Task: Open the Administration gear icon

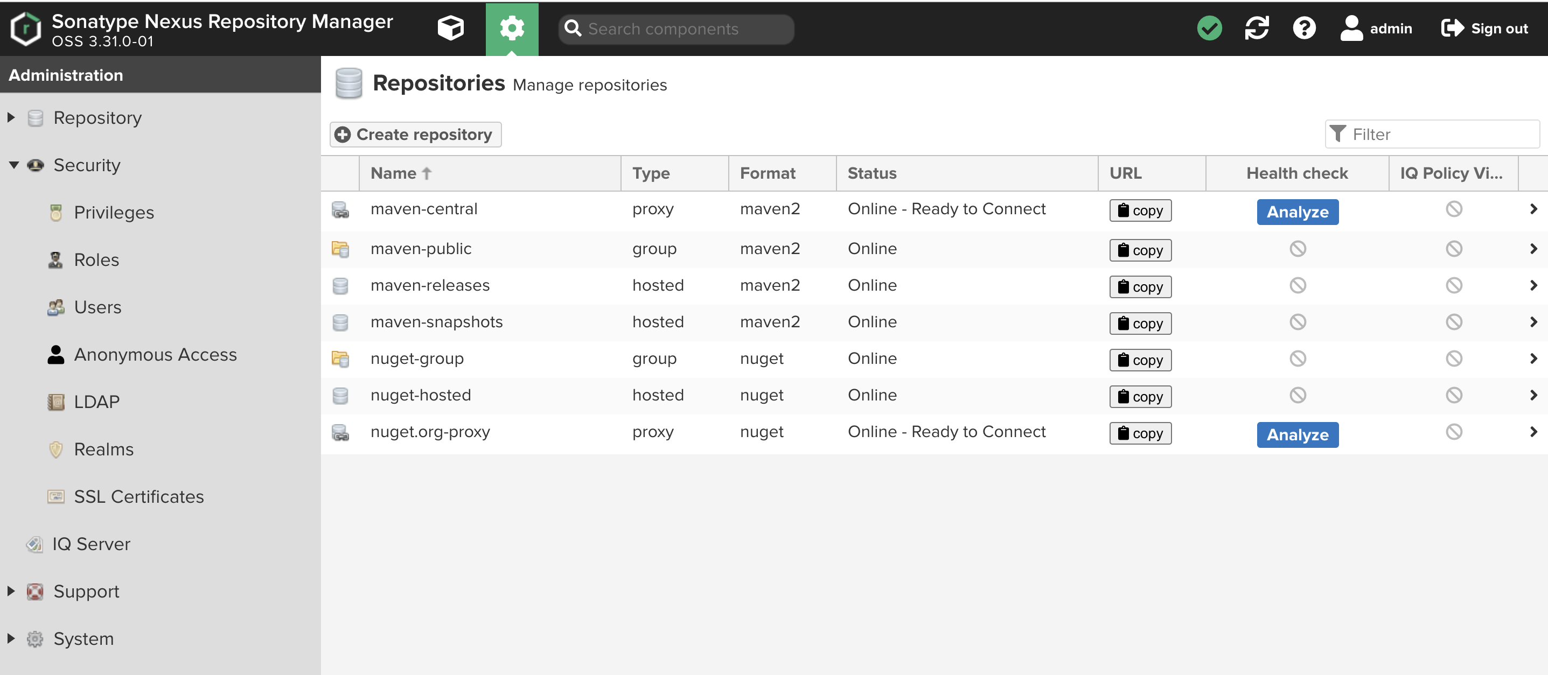Action: point(512,28)
